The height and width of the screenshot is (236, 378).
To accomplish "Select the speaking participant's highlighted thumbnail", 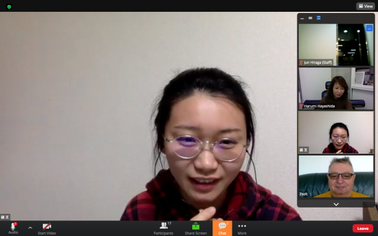I will pos(336,133).
